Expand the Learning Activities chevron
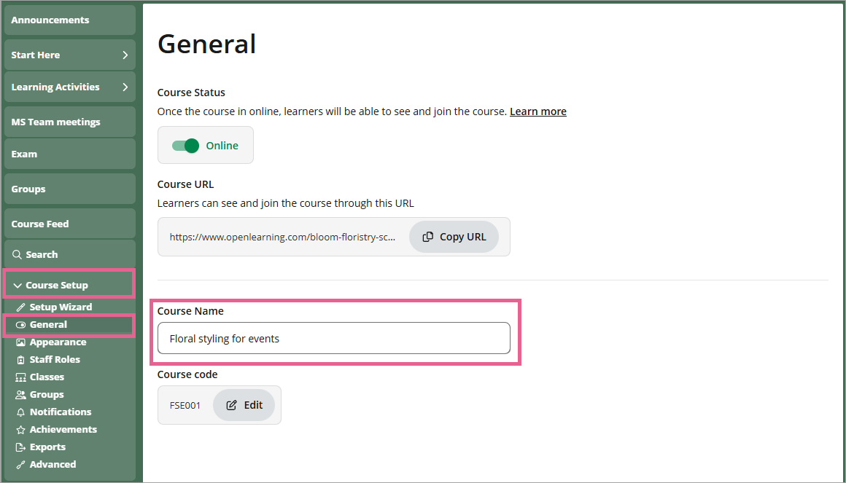Viewport: 846px width, 483px height. pyautogui.click(x=125, y=87)
